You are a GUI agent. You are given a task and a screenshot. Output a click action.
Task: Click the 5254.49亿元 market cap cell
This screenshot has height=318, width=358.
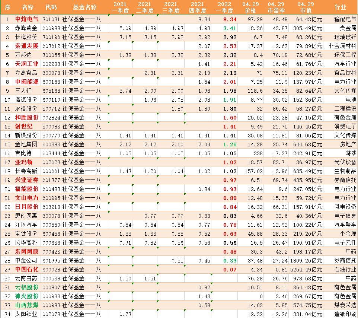pos(306,270)
